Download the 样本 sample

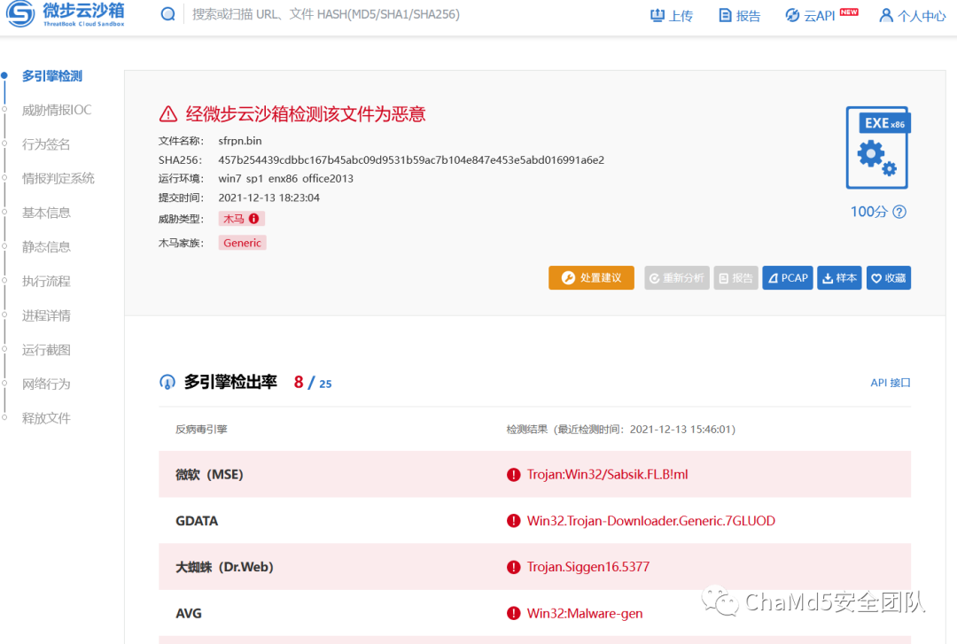[x=840, y=278]
